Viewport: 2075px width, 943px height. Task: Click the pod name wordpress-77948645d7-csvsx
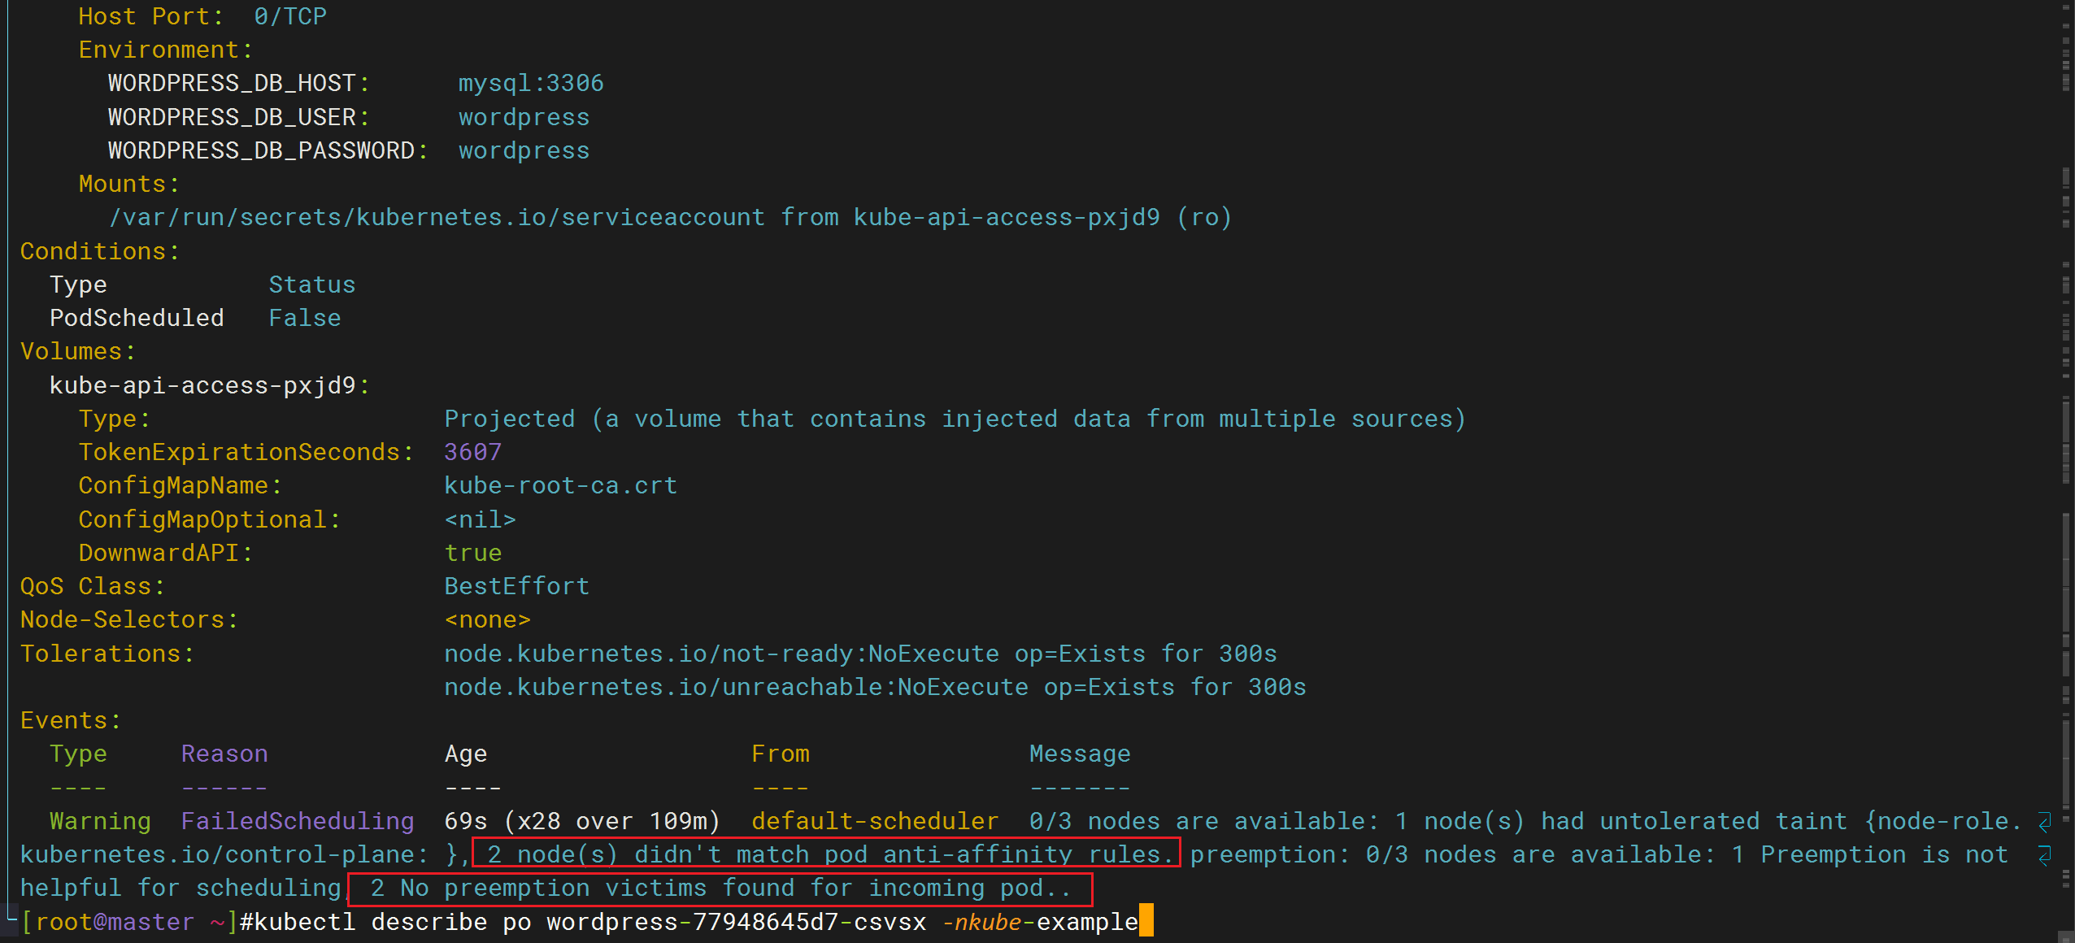pos(737,922)
